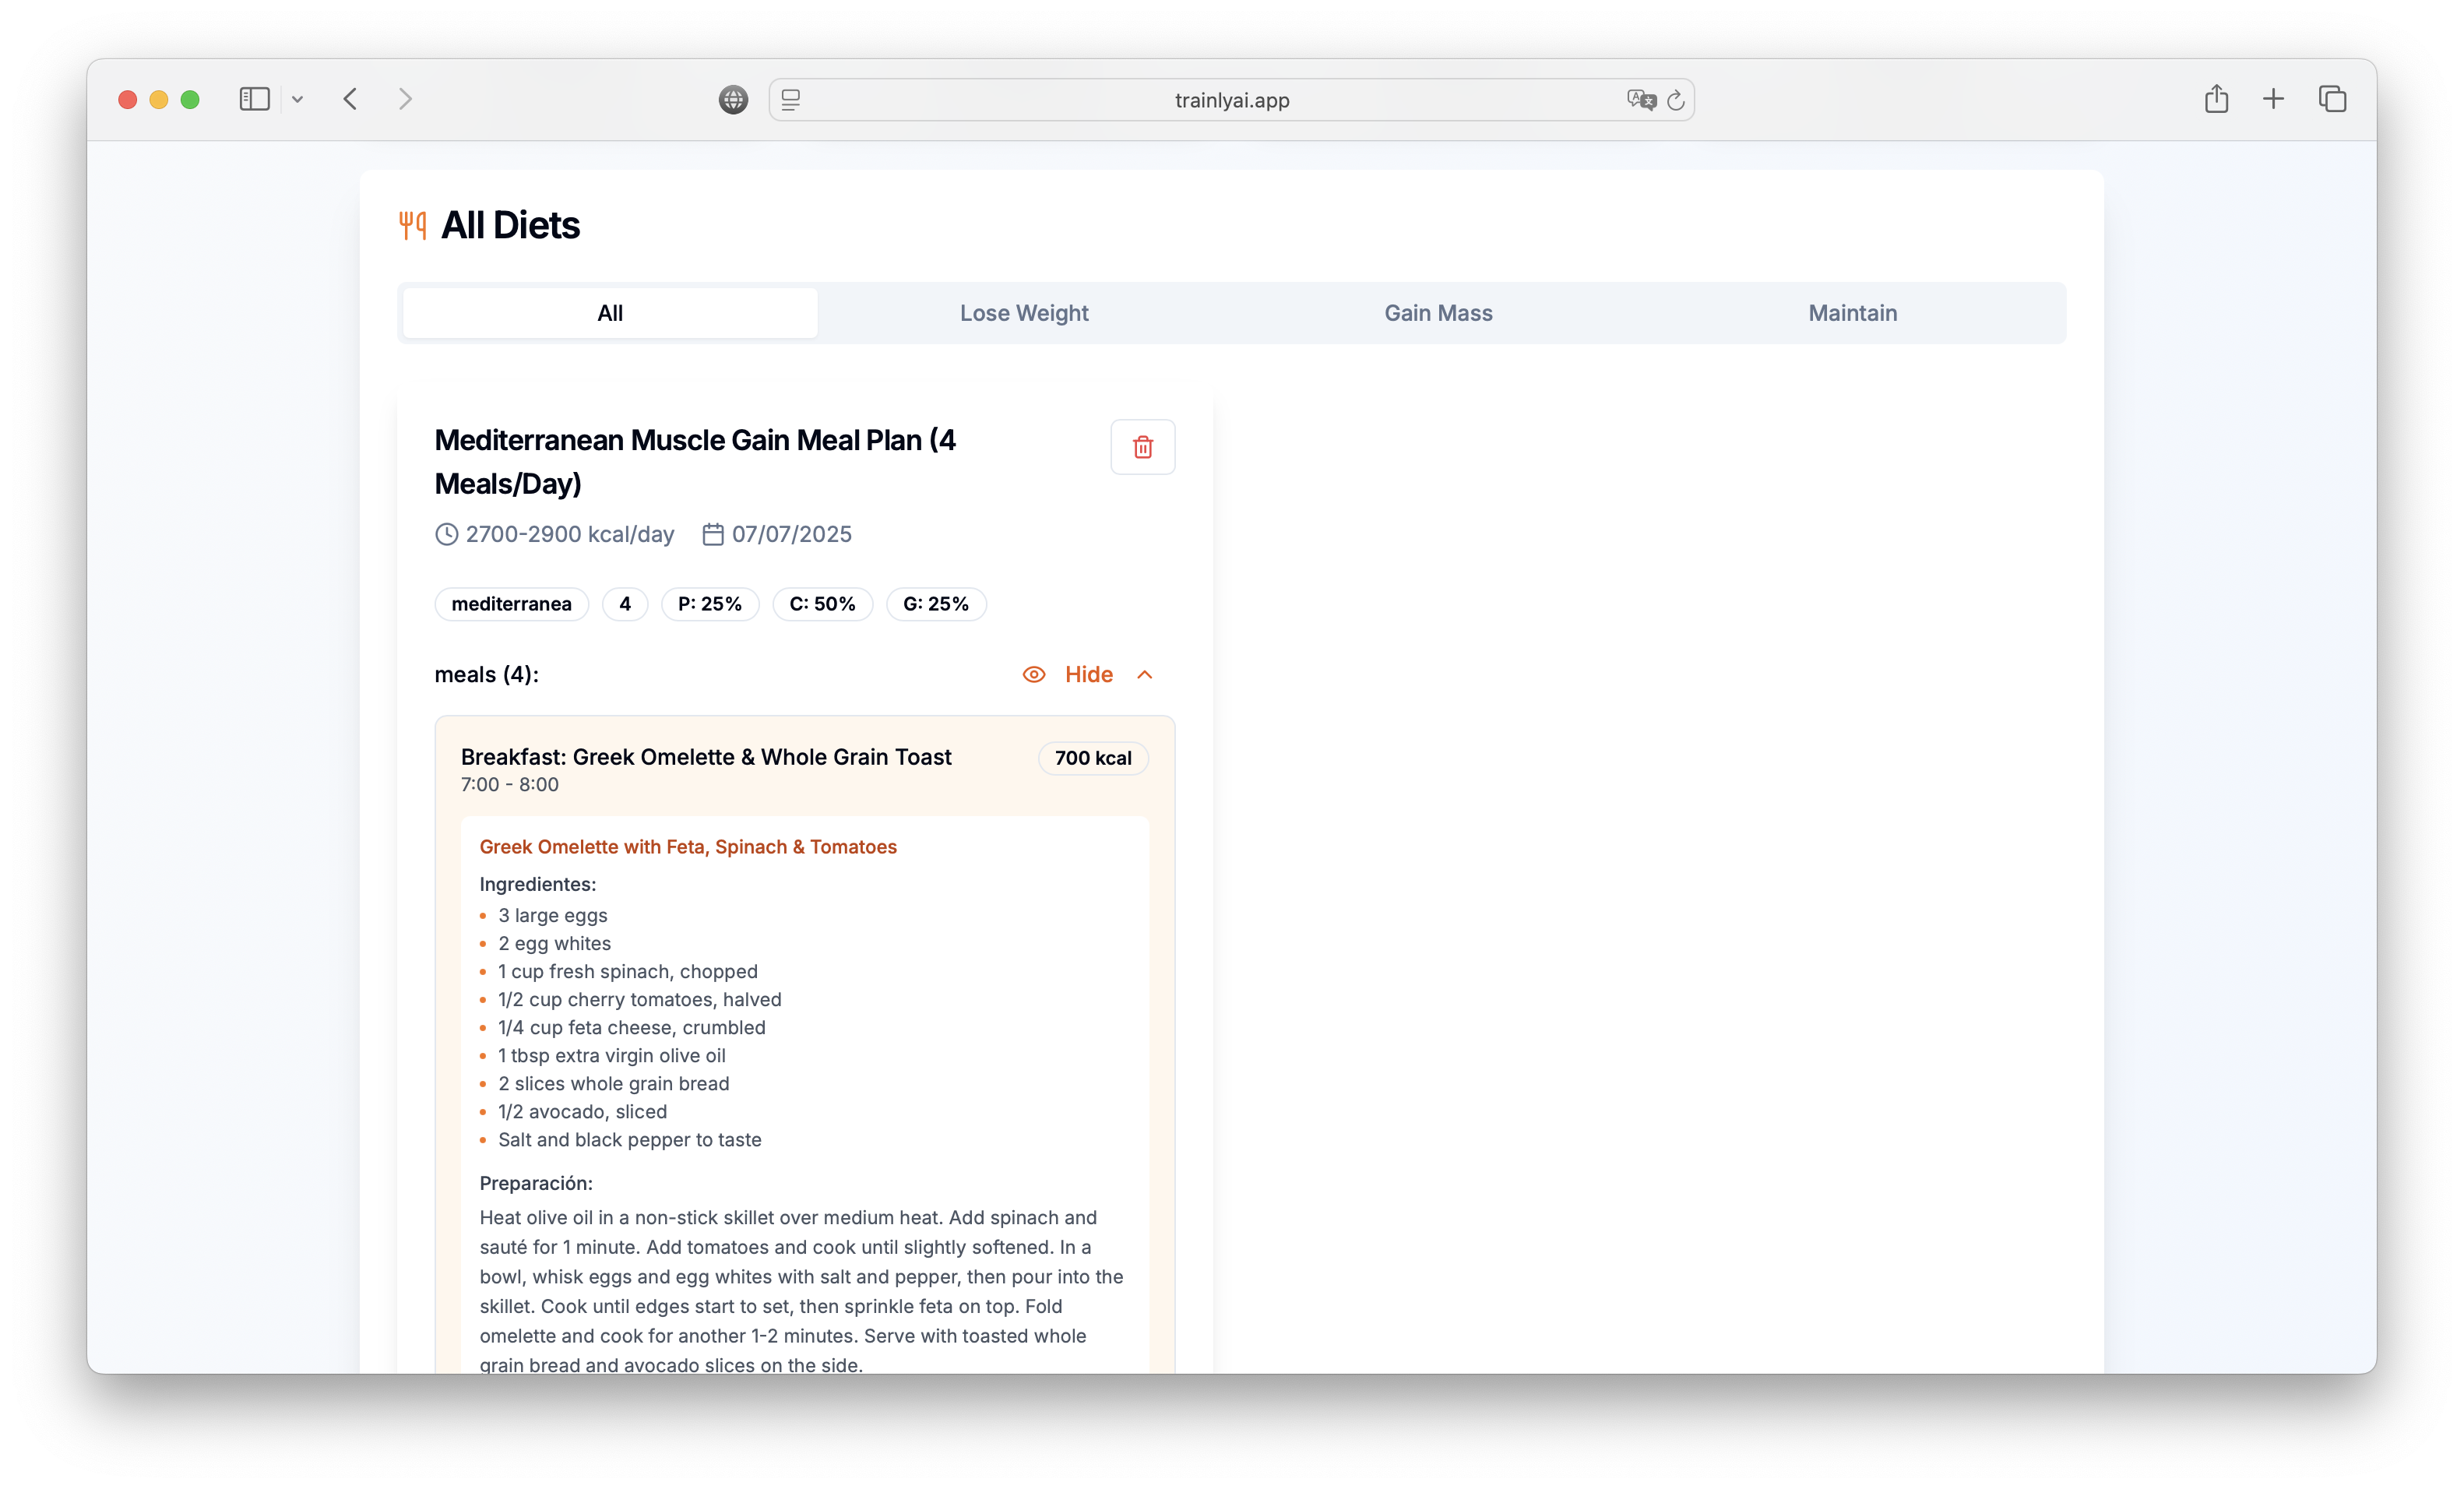Screen dimensions: 2464x1489
Task: Click the 2700-2900 kcal/day text
Action: tap(570, 534)
